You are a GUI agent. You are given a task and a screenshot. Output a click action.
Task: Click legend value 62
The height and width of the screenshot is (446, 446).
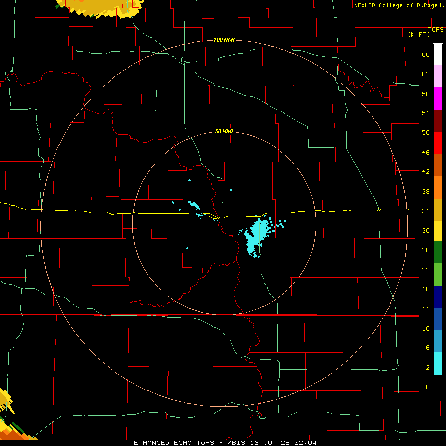coord(426,74)
